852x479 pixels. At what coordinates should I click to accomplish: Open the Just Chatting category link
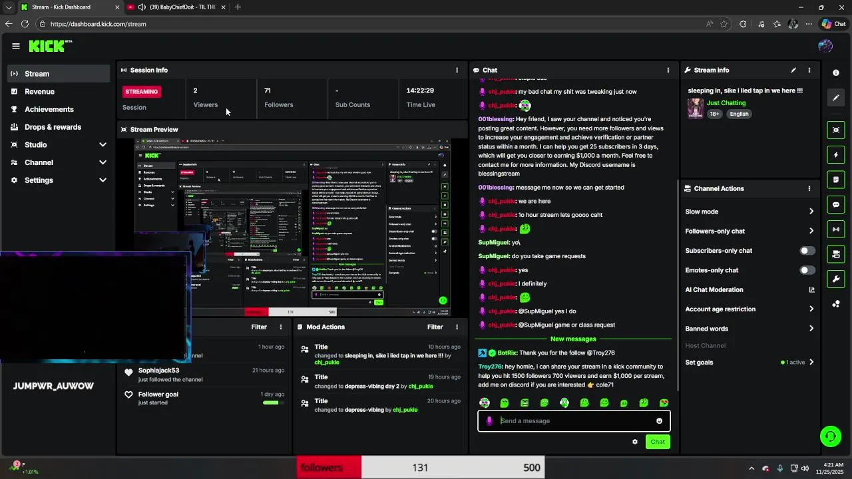tap(726, 103)
